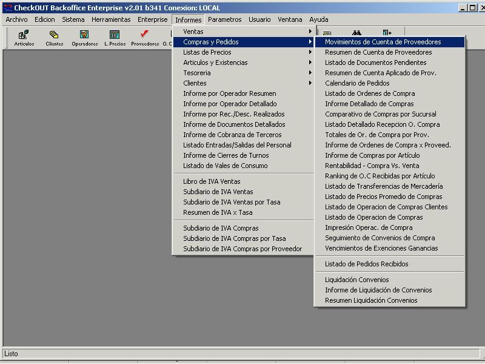Choose Subdiario de IVA Compras por Tasa

244,238
